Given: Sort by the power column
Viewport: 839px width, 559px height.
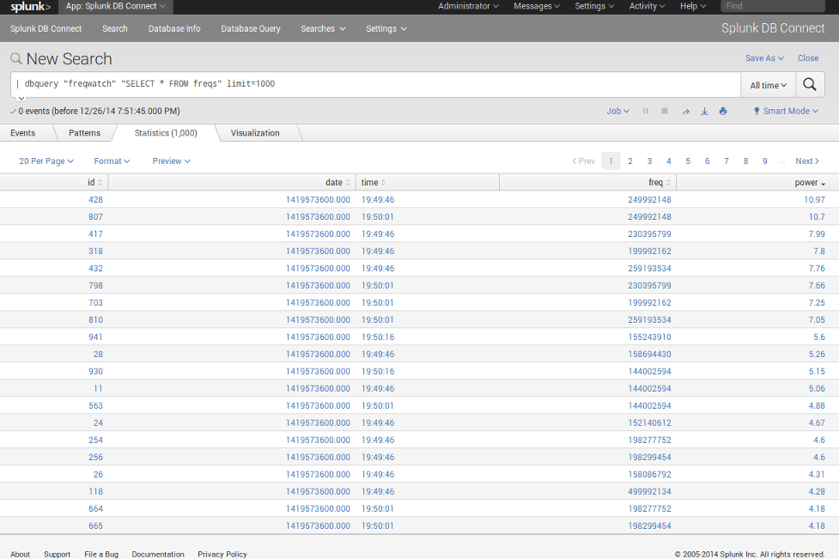Looking at the screenshot, I should 810,182.
